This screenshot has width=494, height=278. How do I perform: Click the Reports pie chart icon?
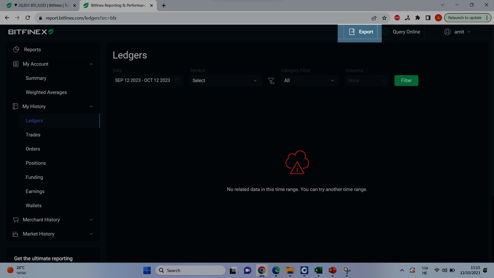click(16, 49)
